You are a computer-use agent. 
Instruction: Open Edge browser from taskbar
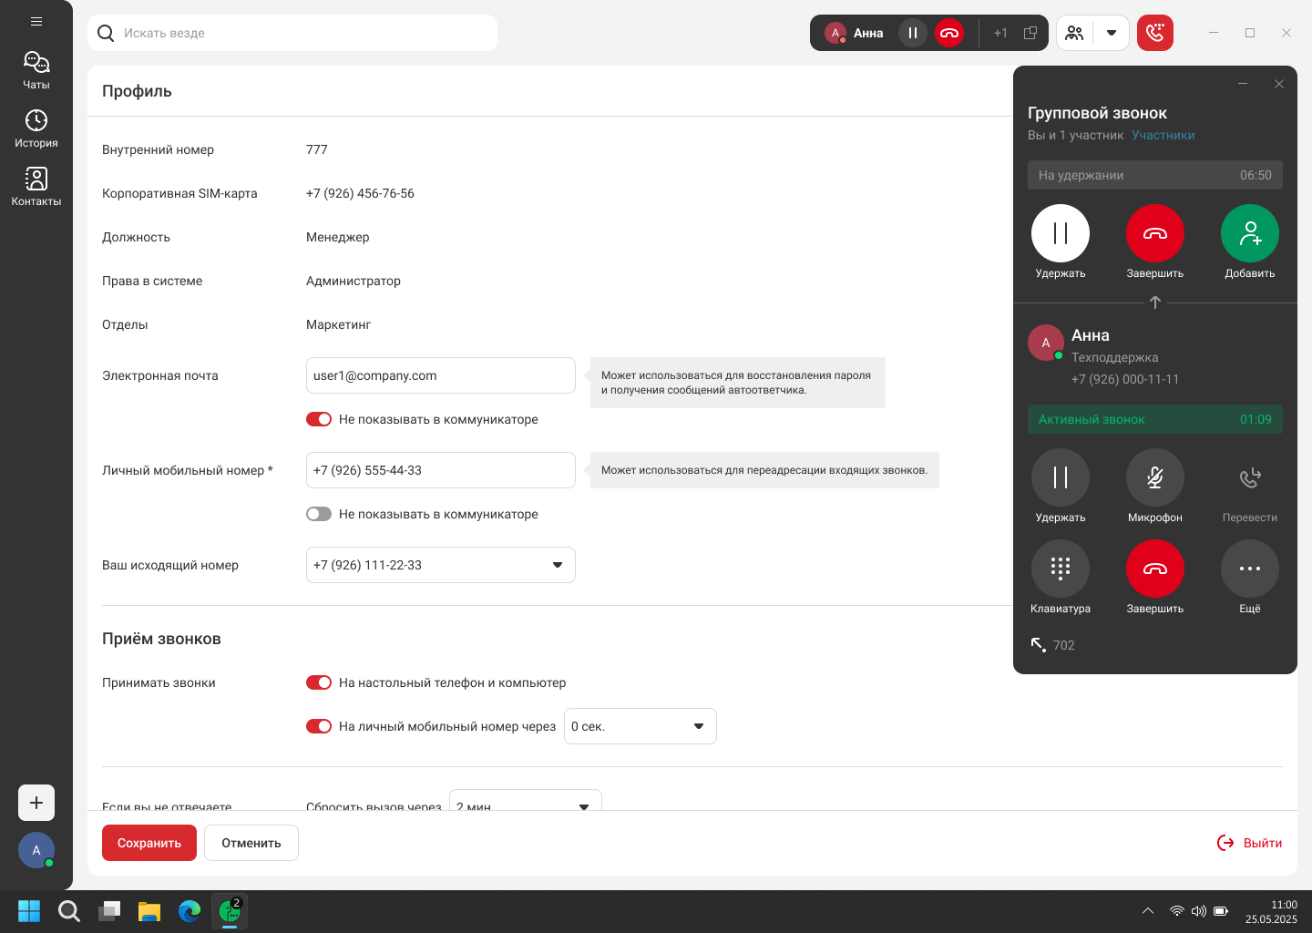[x=190, y=911]
